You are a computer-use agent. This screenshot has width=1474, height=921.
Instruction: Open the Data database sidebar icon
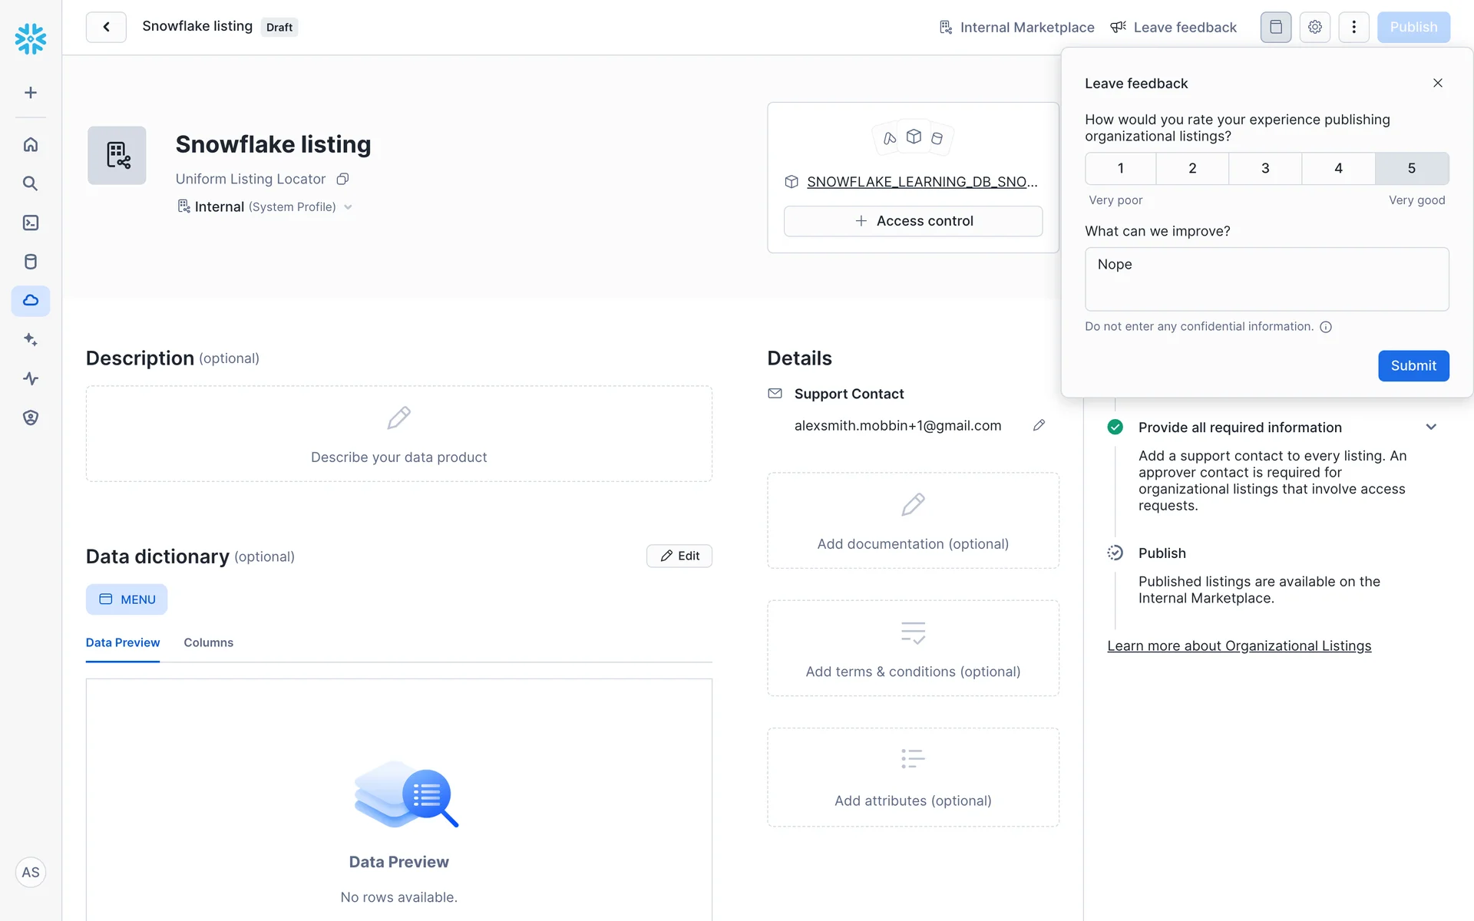[31, 262]
